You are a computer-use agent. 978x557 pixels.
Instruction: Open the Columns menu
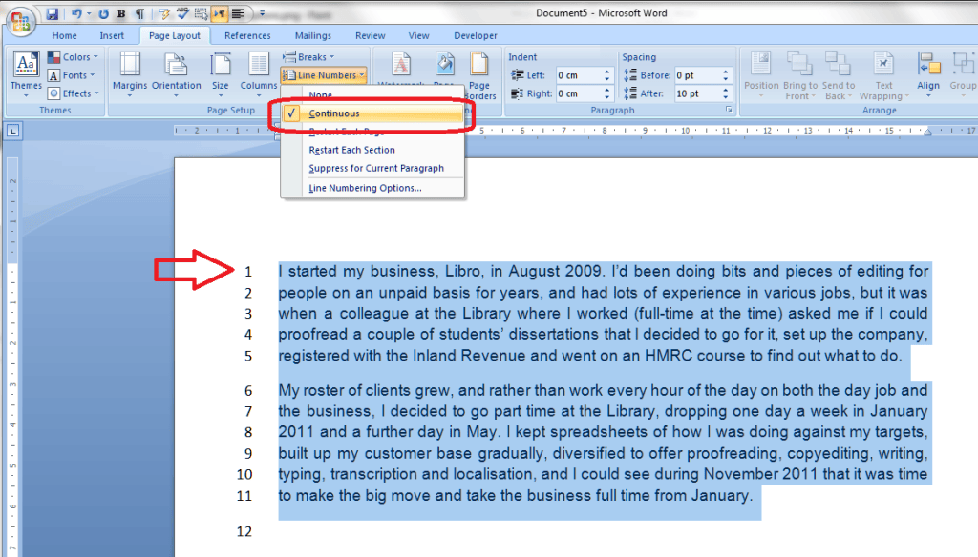coord(258,74)
